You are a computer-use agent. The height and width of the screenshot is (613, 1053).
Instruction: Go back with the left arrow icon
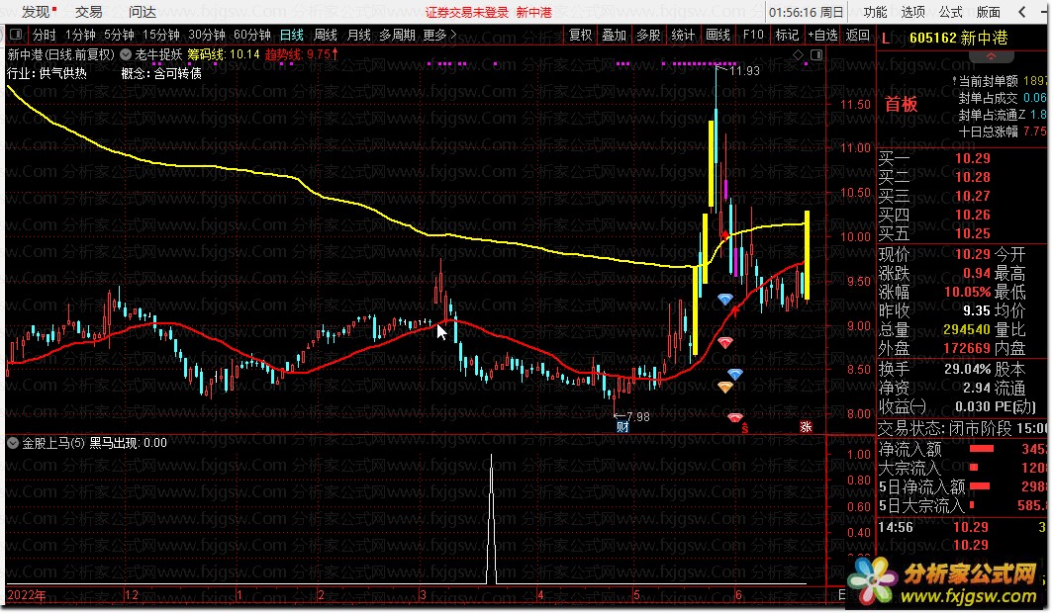coord(1022,12)
